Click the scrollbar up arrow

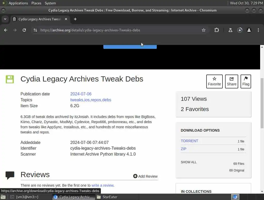[x=262, y=47]
